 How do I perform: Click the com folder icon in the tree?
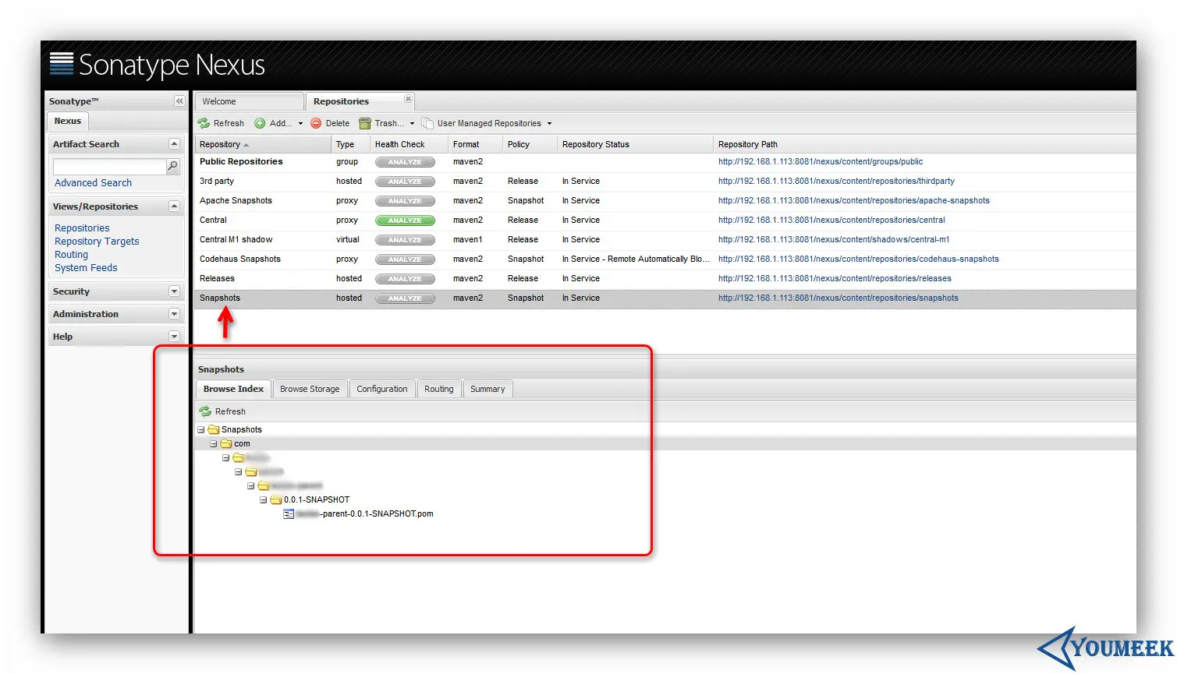[226, 443]
